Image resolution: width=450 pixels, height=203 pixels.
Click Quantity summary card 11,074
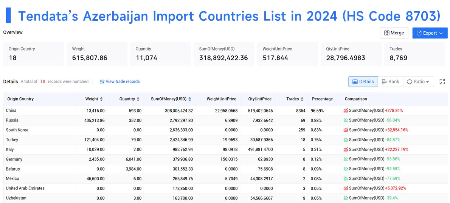click(160, 54)
